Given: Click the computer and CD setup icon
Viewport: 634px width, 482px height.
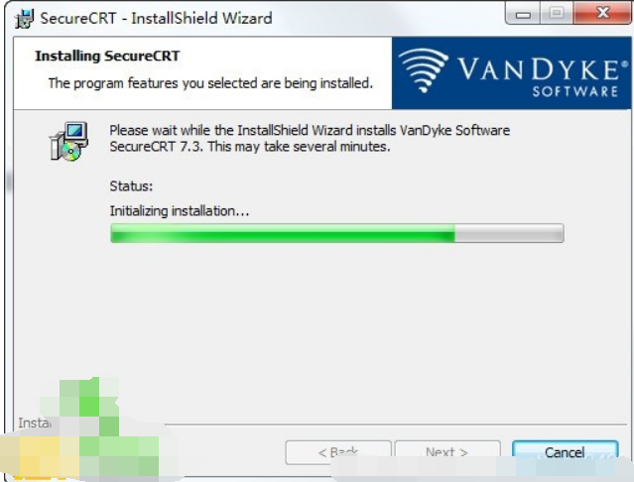Looking at the screenshot, I should [69, 141].
